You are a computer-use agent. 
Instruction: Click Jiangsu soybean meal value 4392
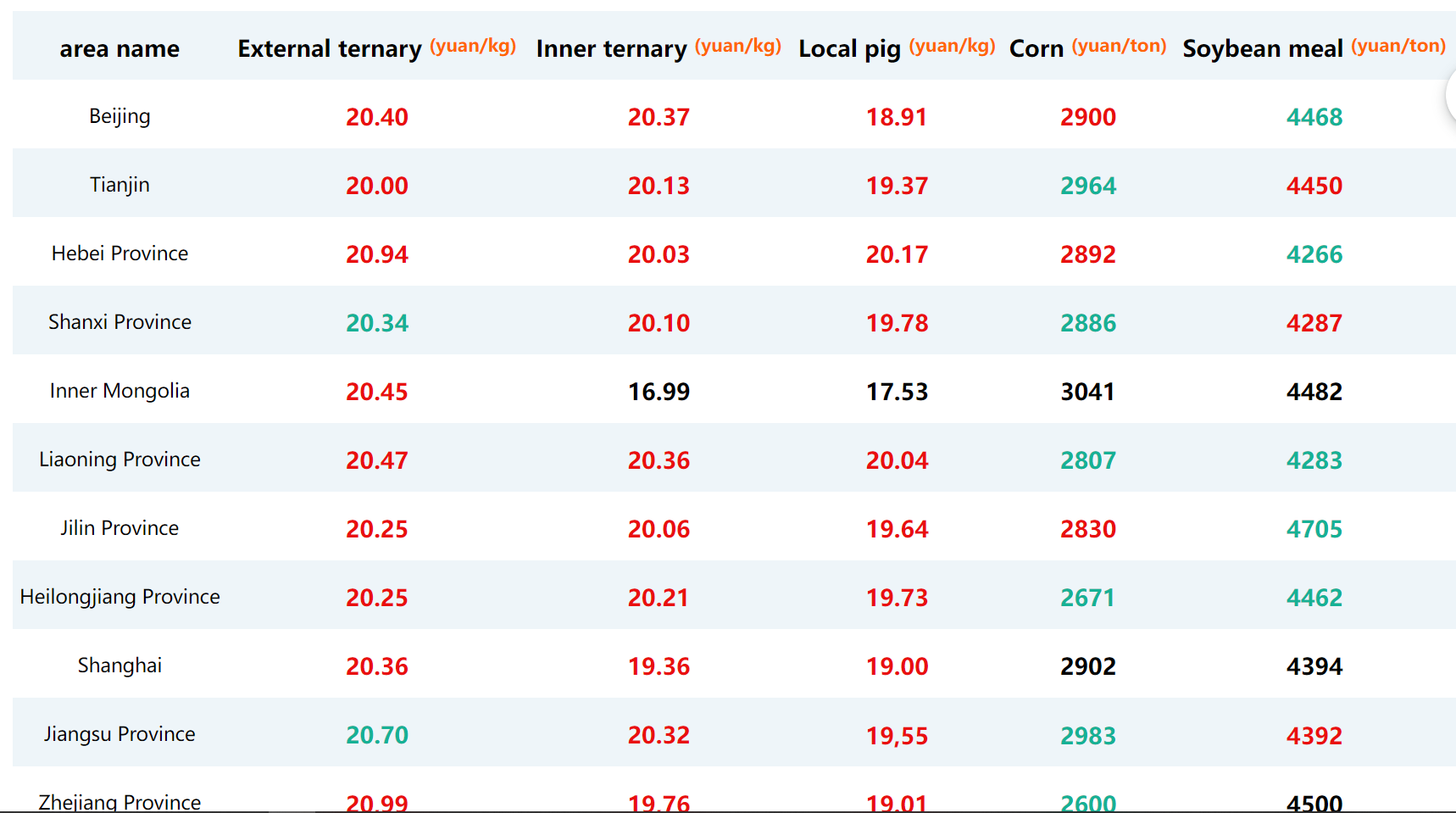(1314, 735)
